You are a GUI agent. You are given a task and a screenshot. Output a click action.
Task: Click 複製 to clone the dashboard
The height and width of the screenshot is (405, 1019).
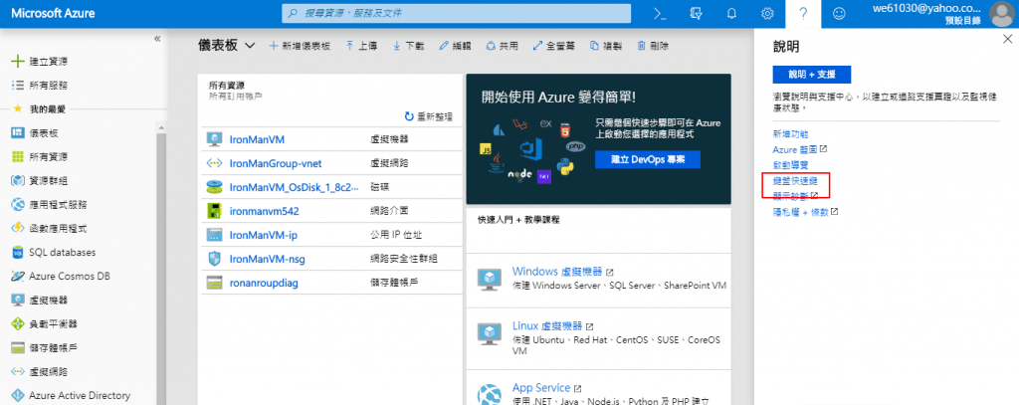coord(606,46)
